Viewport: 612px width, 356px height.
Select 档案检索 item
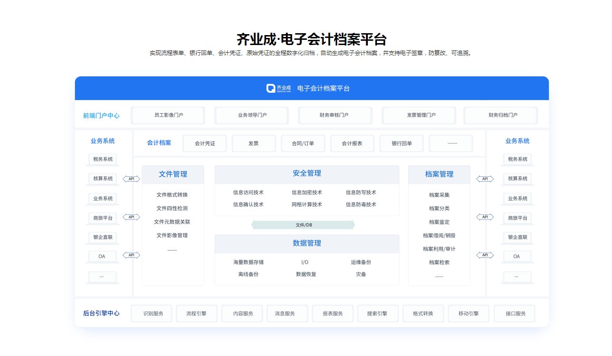coord(439,263)
